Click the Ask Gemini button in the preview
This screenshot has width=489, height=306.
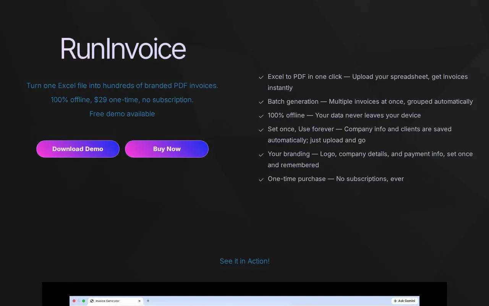405,301
